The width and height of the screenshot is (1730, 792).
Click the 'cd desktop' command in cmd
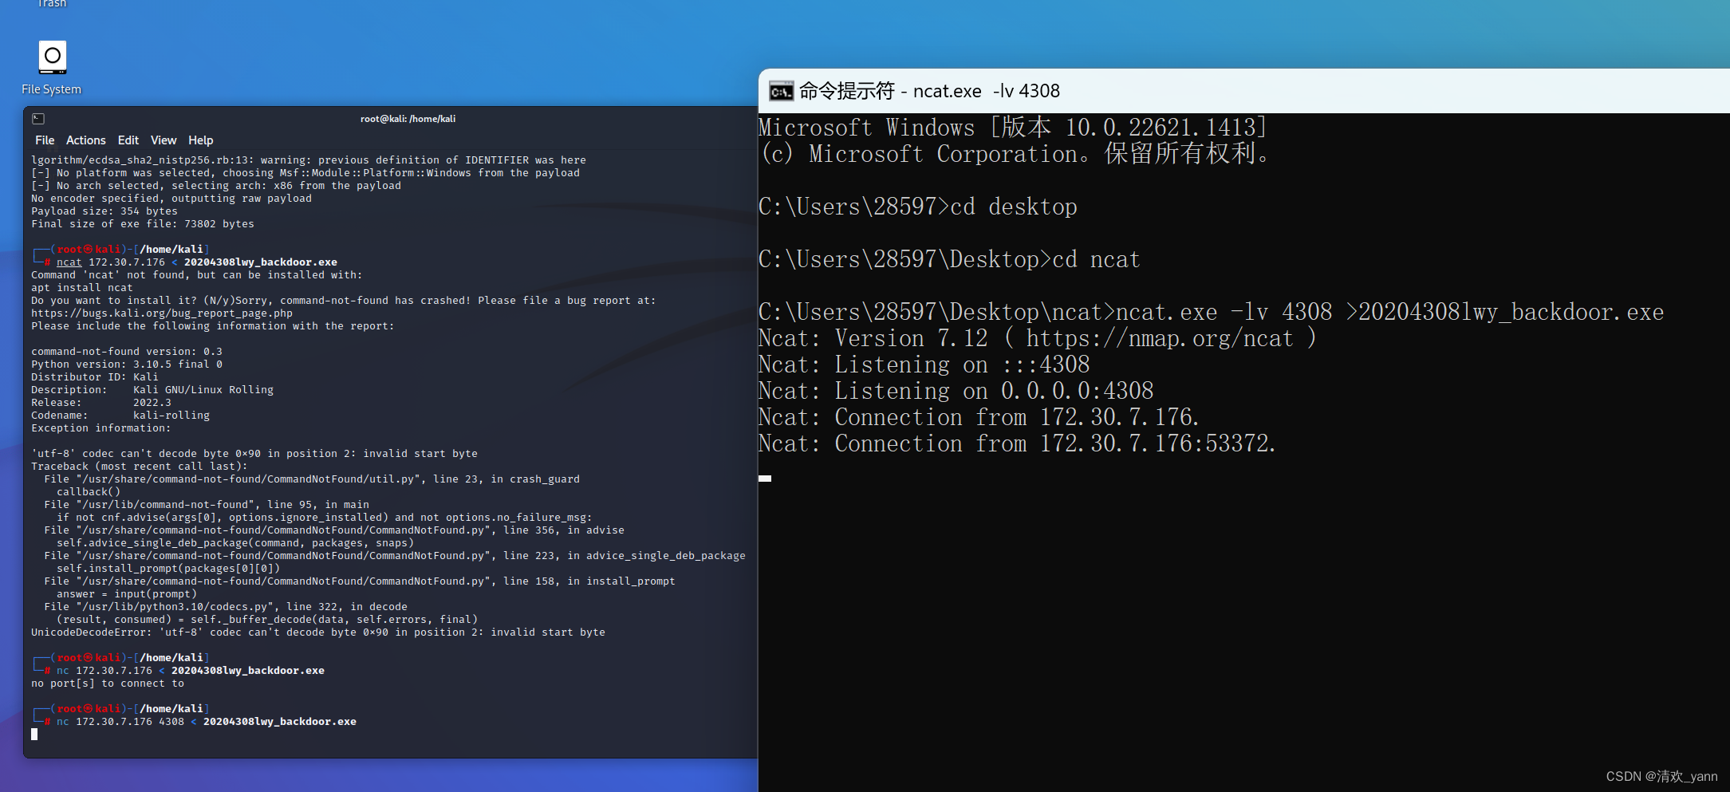tap(1014, 207)
